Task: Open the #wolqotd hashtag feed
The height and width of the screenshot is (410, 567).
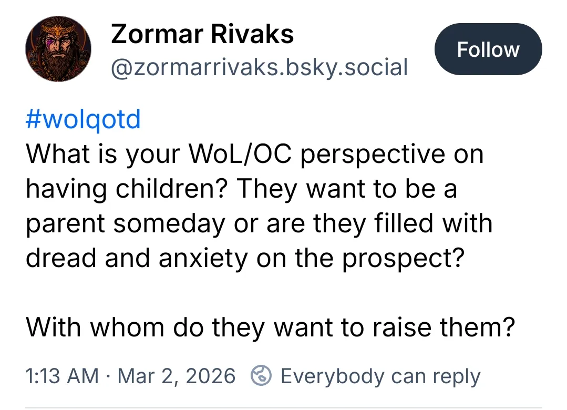Action: point(83,119)
